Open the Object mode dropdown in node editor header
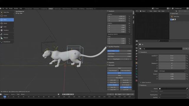The image size is (189, 106). click(x=144, y=11)
